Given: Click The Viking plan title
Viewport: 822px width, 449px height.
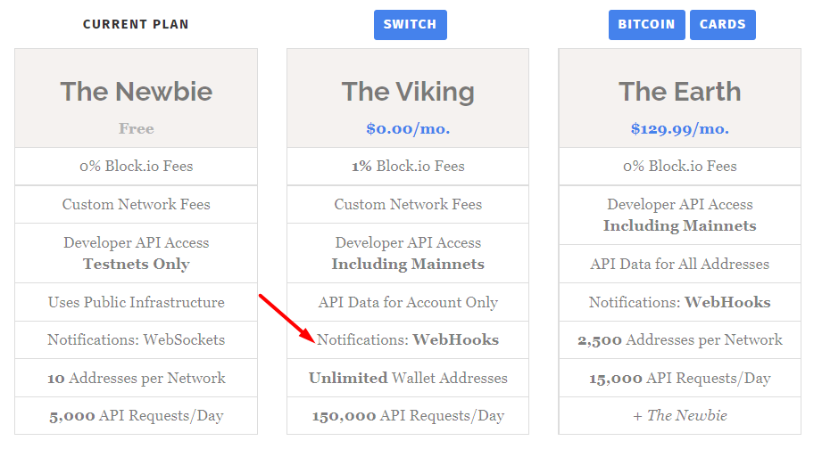Looking at the screenshot, I should [x=408, y=91].
